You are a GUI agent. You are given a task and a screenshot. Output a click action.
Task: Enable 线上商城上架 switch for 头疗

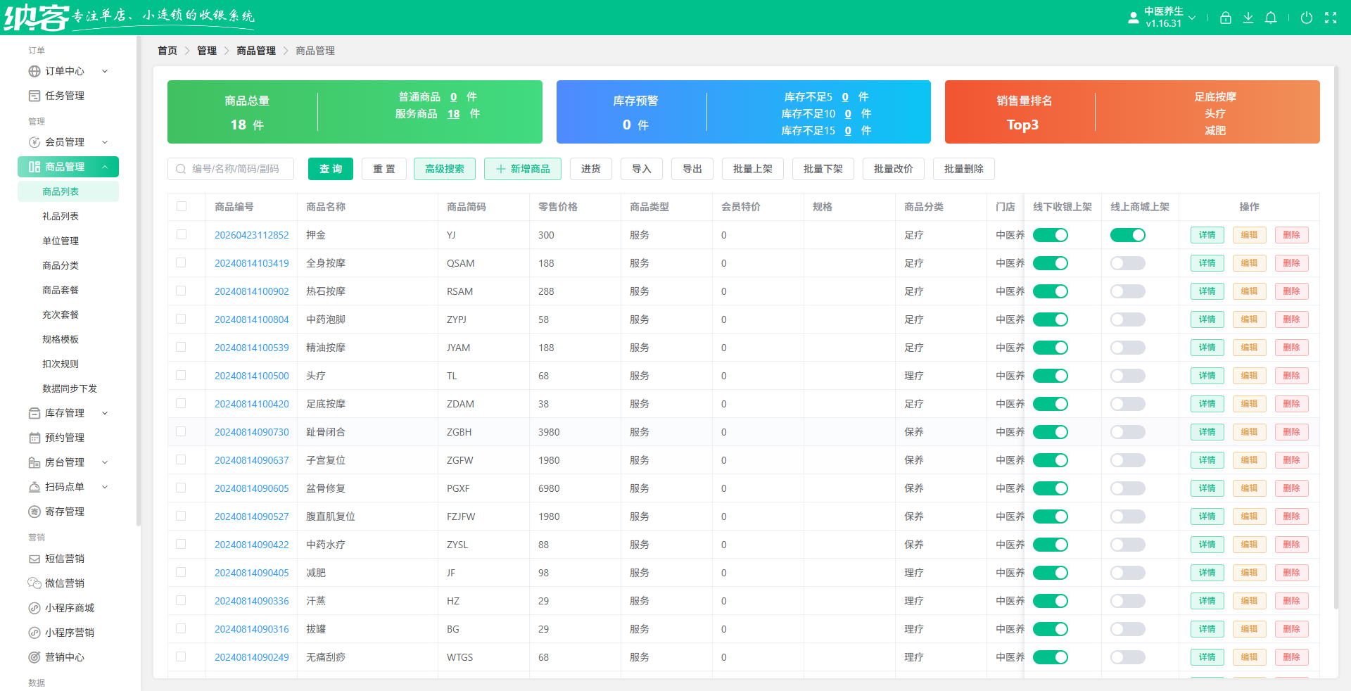coord(1127,376)
